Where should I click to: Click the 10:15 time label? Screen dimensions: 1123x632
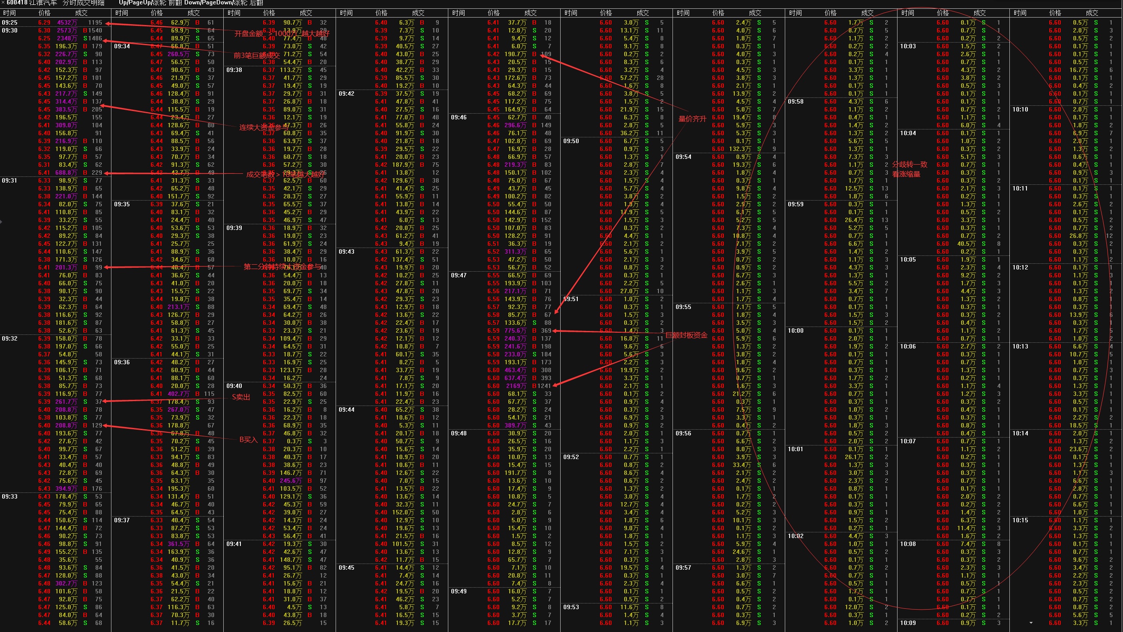[1020, 520]
